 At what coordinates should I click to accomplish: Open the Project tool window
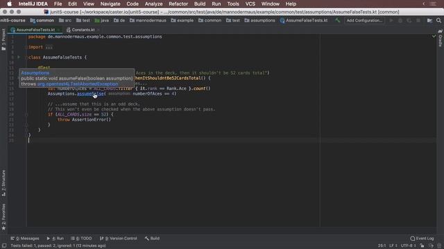(x=3, y=39)
